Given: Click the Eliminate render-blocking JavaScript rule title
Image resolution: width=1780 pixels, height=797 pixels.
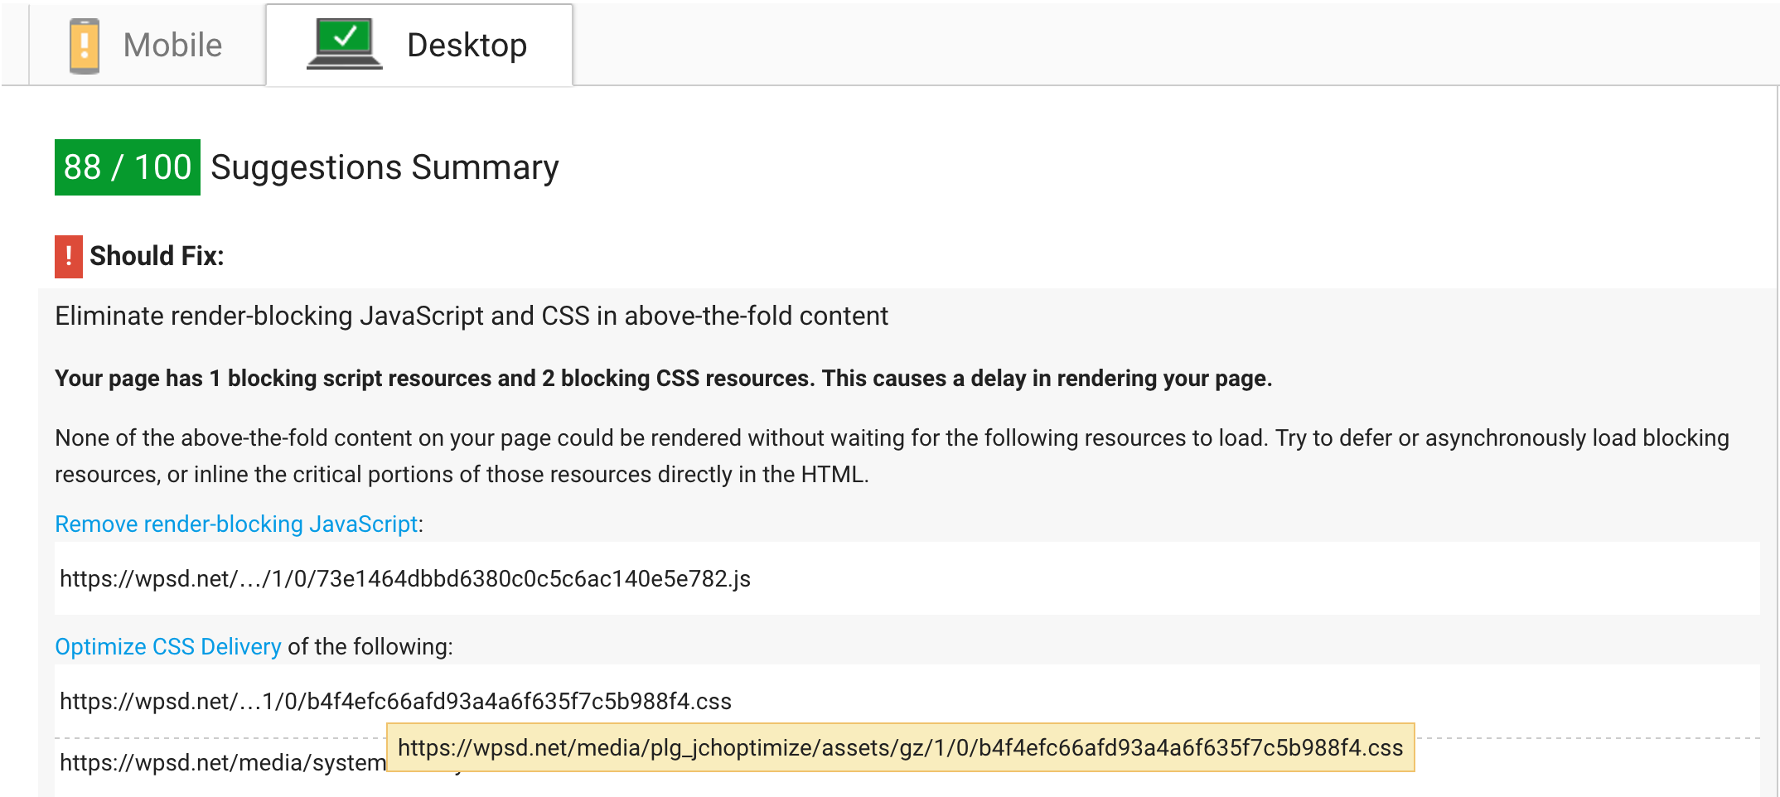Looking at the screenshot, I should (472, 316).
